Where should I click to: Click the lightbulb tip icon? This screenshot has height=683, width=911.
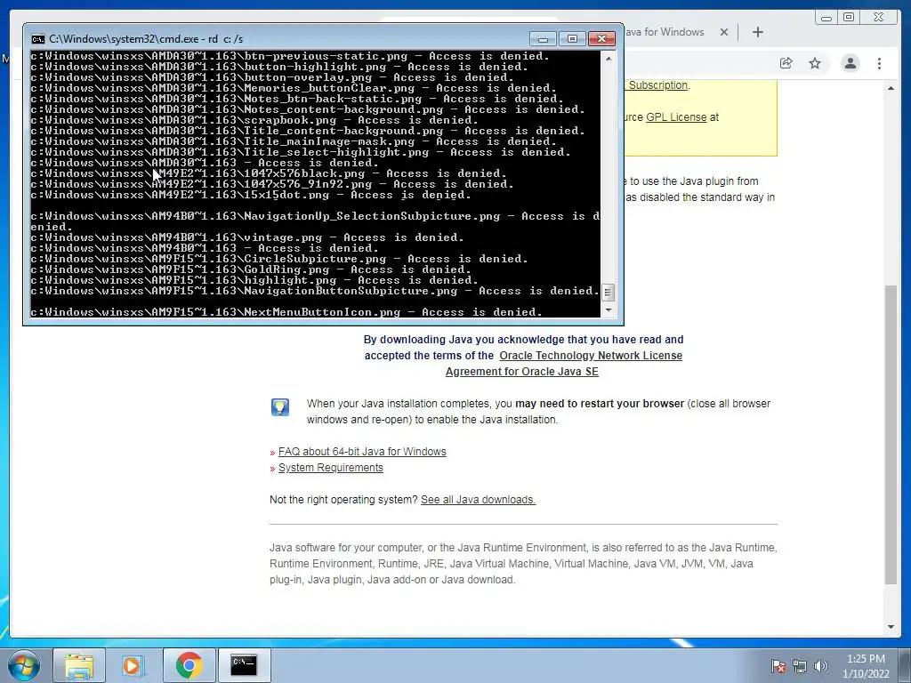(280, 407)
